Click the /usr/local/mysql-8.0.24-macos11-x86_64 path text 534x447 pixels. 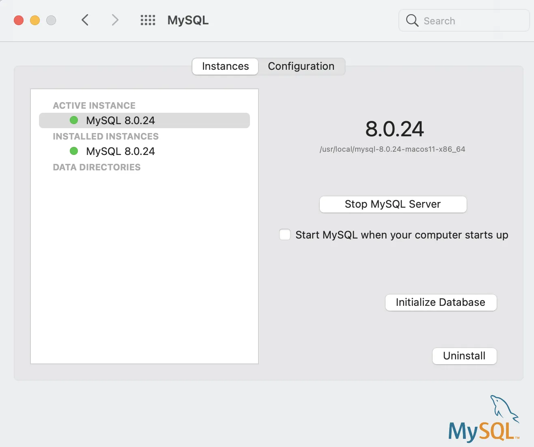[392, 149]
